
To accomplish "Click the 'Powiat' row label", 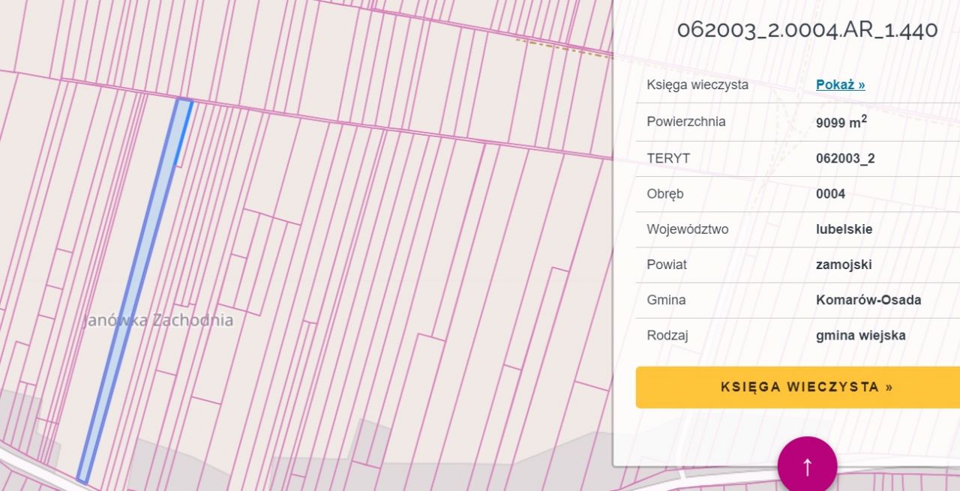I will (667, 265).
